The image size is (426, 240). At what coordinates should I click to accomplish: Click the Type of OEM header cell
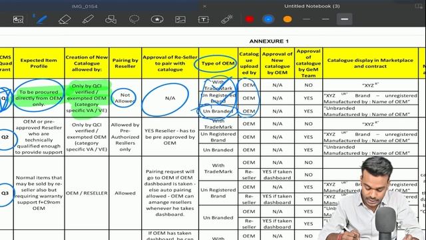[x=218, y=63]
